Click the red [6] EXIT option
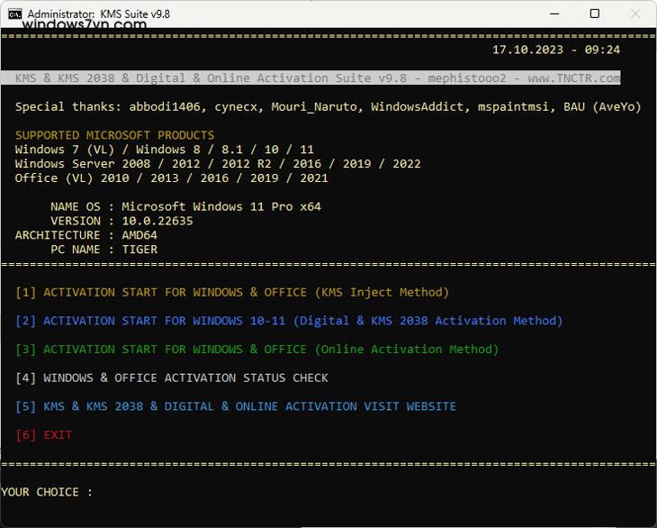Viewport: 657px width, 528px height. (43, 435)
